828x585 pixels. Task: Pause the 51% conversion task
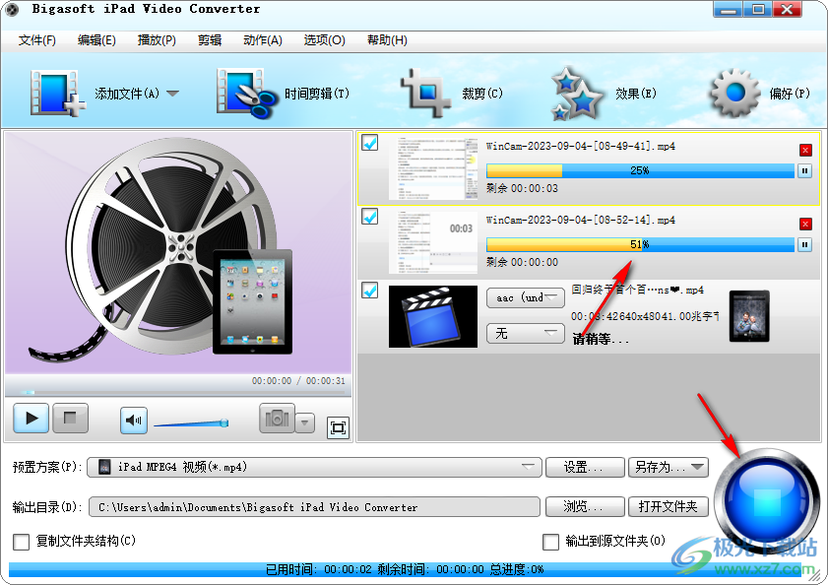coord(804,244)
